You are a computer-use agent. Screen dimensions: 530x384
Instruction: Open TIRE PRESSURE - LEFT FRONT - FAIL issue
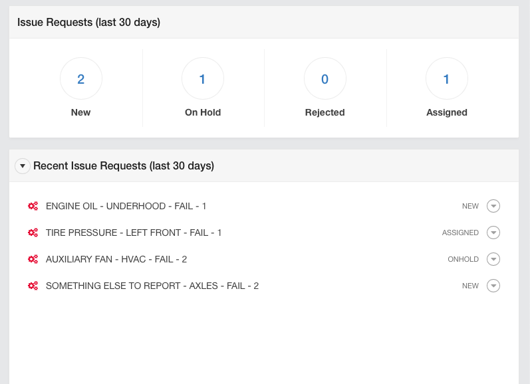(134, 233)
